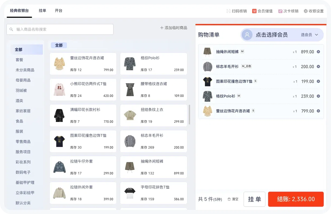This screenshot has height=214, width=331.
Task: Switch to the 挂单 tab
Action: (42, 11)
